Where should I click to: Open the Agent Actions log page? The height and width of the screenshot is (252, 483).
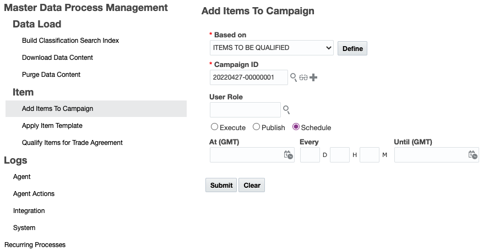34,194
